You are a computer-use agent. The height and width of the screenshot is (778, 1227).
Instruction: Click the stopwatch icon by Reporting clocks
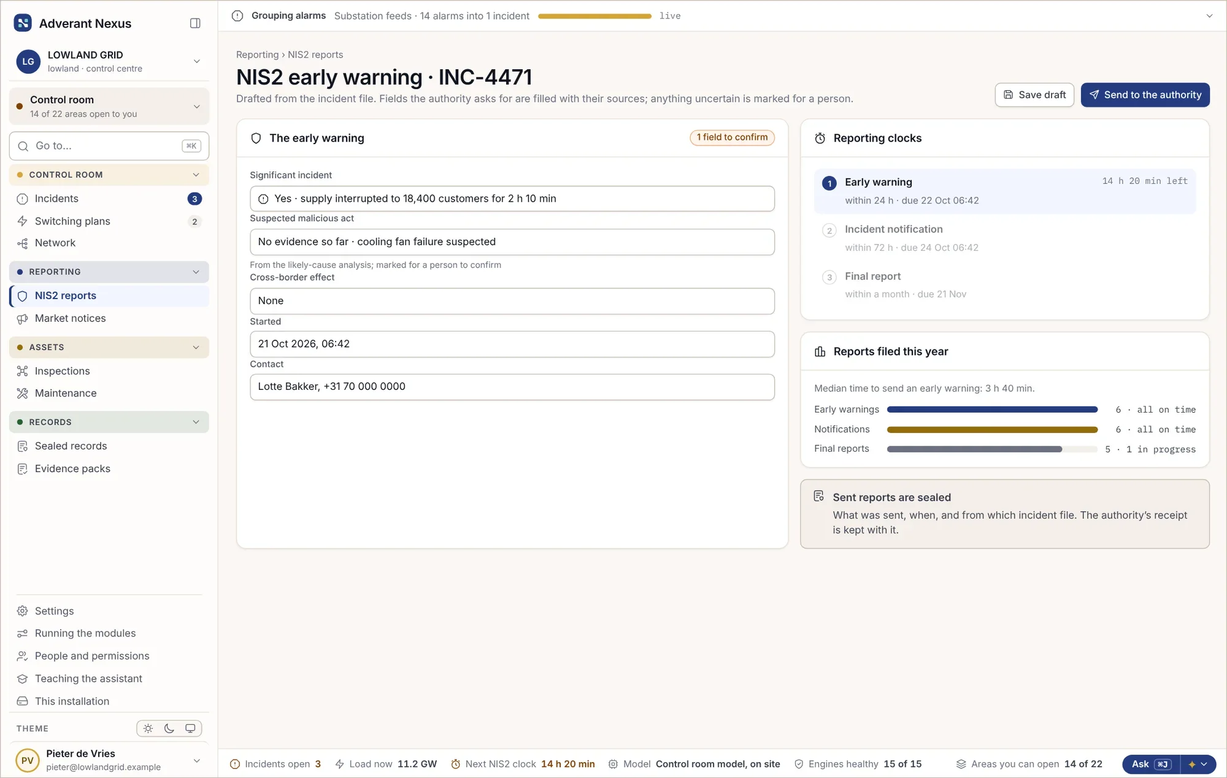pyautogui.click(x=820, y=139)
